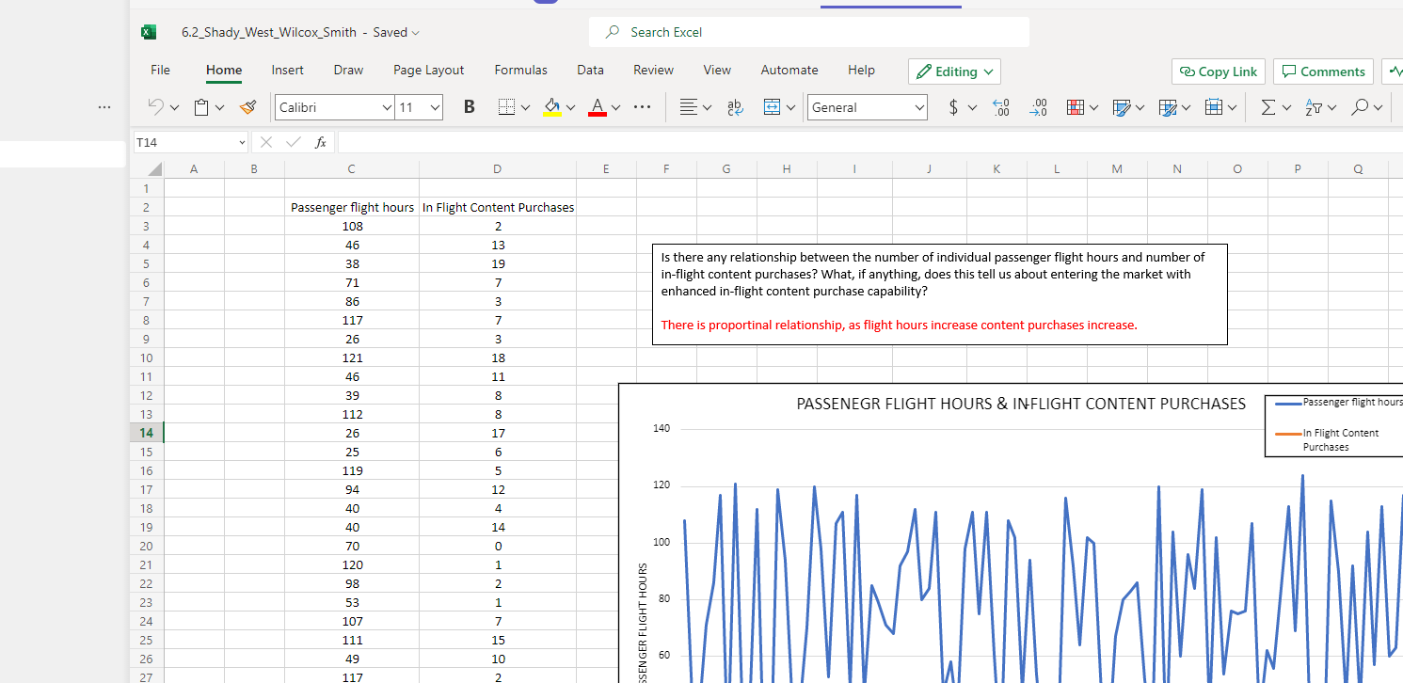Viewport: 1403px width, 683px height.
Task: Open the File menu
Action: [160, 71]
